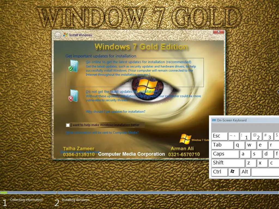Close the Install Windows dialog

pos(219,32)
